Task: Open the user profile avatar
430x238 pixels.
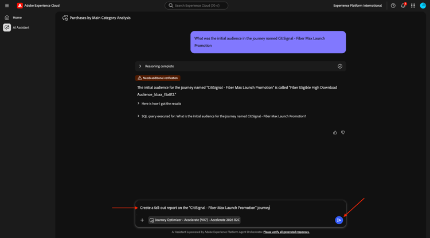Action: click(x=423, y=6)
